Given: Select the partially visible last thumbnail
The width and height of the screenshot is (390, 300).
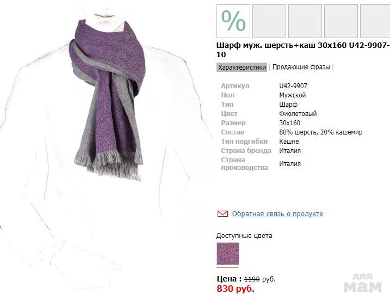Looking at the screenshot, I should [x=375, y=21].
